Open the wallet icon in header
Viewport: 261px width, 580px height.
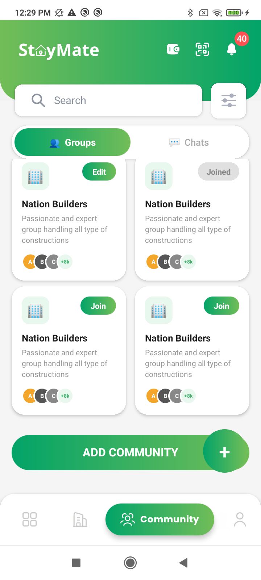click(173, 49)
